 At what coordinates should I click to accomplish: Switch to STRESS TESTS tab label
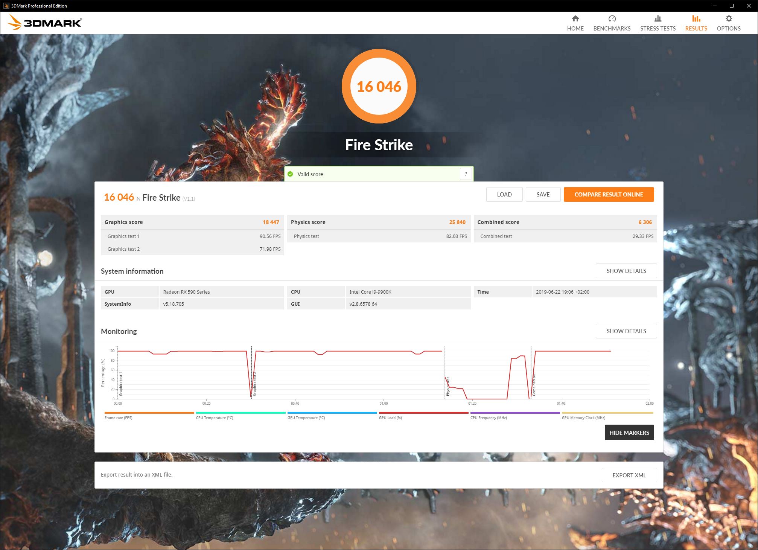coord(658,29)
